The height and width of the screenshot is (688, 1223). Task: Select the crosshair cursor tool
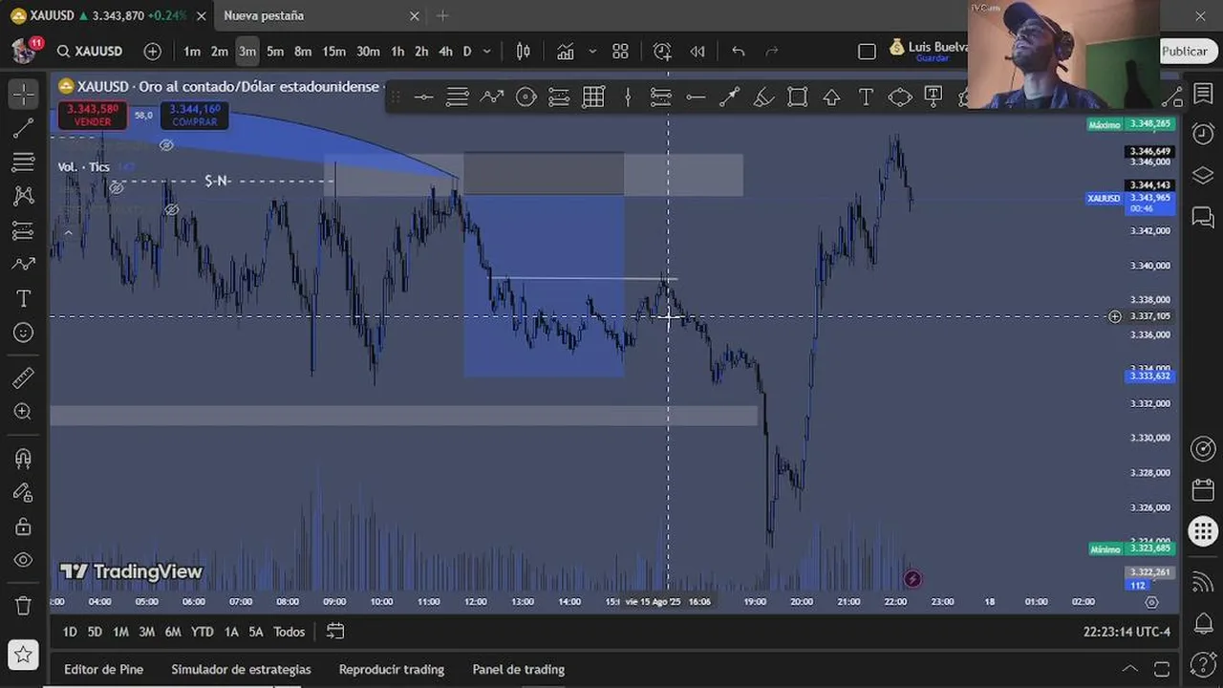click(23, 94)
